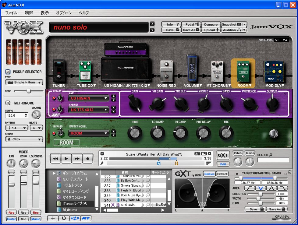Start playback with the play button
This screenshot has height=225, width=298.
66,159
